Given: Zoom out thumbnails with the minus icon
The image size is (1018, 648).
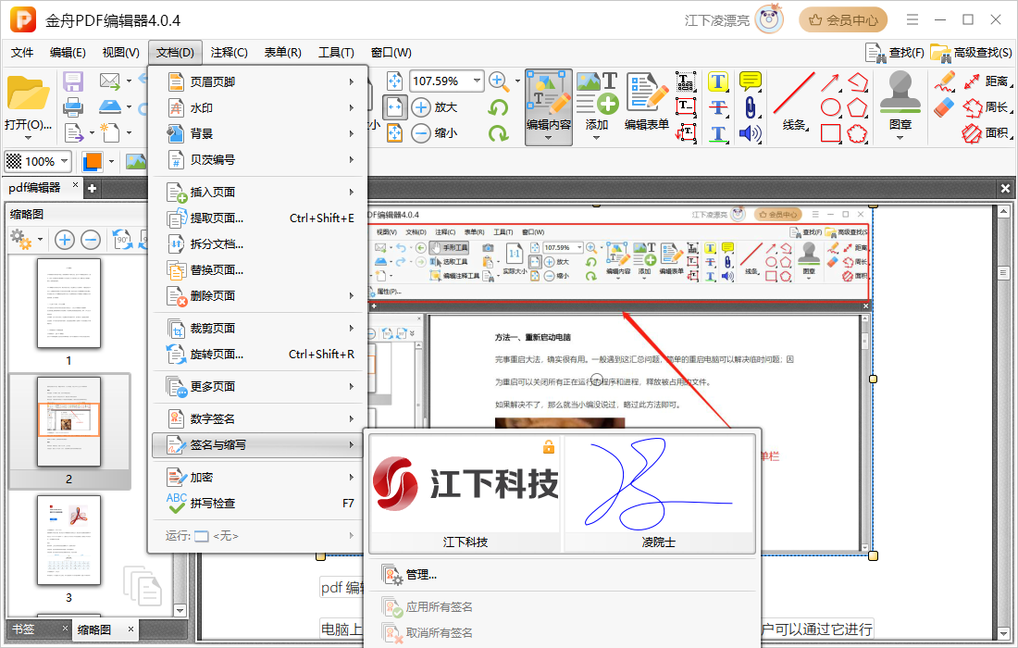Looking at the screenshot, I should [91, 241].
